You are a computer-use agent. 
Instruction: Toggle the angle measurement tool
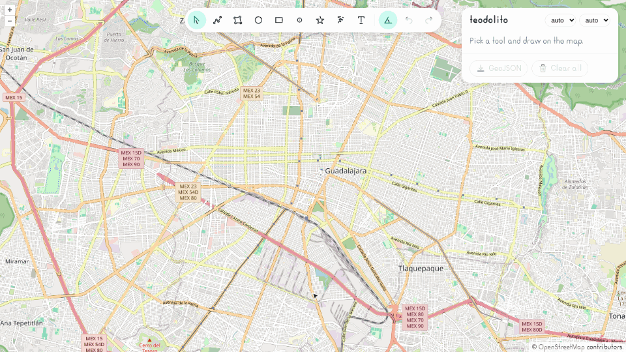pyautogui.click(x=387, y=20)
